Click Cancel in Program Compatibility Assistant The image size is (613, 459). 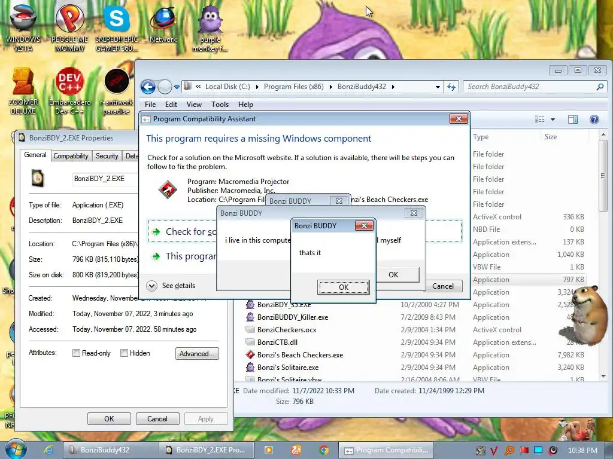coord(443,286)
